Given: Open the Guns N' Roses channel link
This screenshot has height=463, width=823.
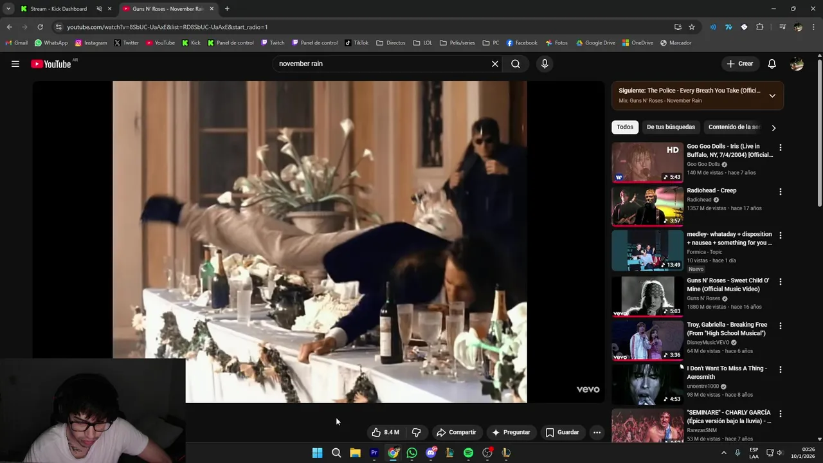Looking at the screenshot, I should click(x=703, y=298).
